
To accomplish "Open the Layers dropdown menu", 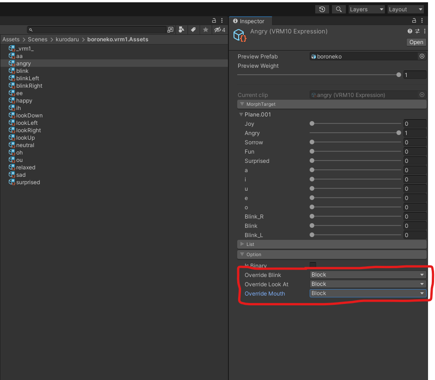I will [366, 9].
